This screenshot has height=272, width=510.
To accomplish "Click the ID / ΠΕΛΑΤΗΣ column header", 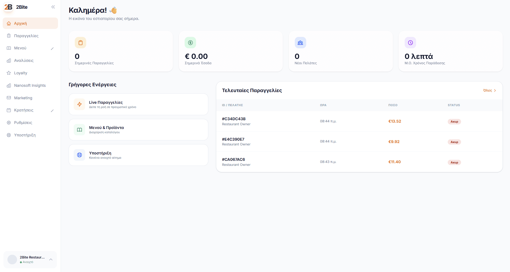I will (x=232, y=105).
